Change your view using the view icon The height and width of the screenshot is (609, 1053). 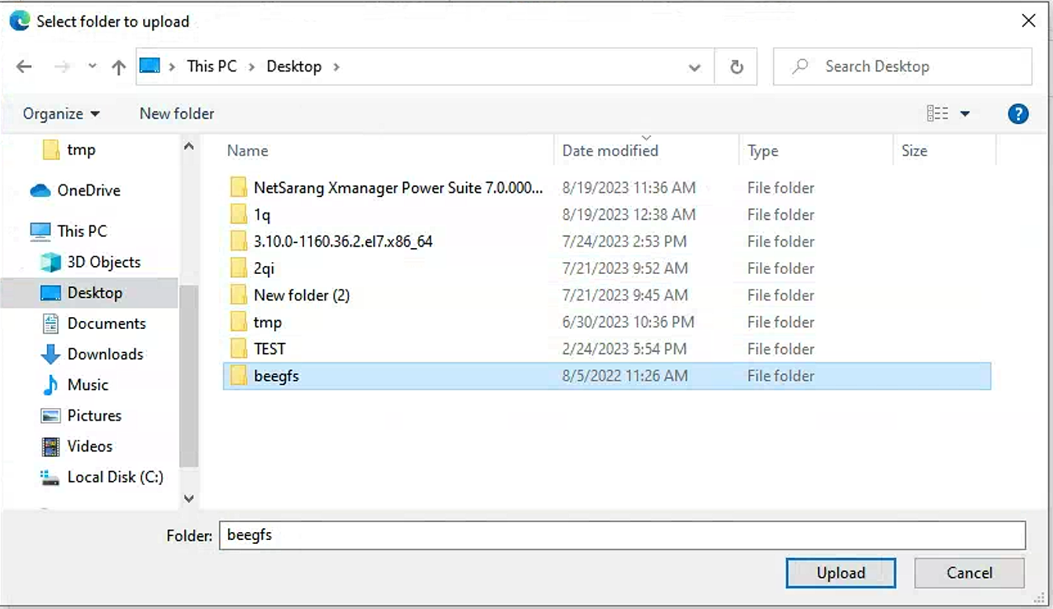pyautogui.click(x=937, y=114)
